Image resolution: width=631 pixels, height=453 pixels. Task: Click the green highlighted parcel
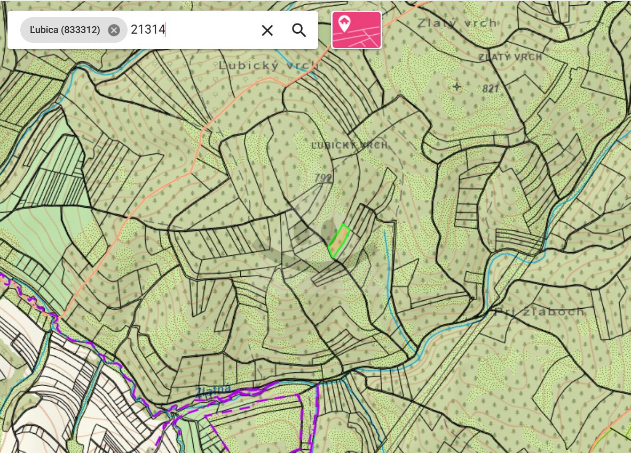(338, 241)
